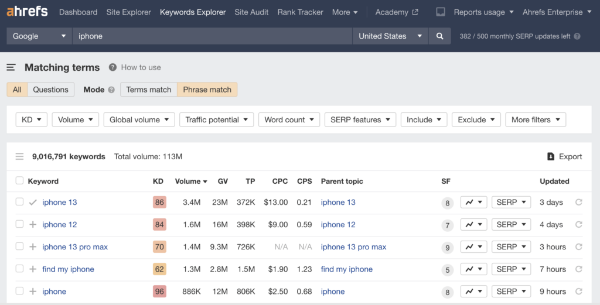
Task: Open the notifications monitor icon
Action: (441, 12)
